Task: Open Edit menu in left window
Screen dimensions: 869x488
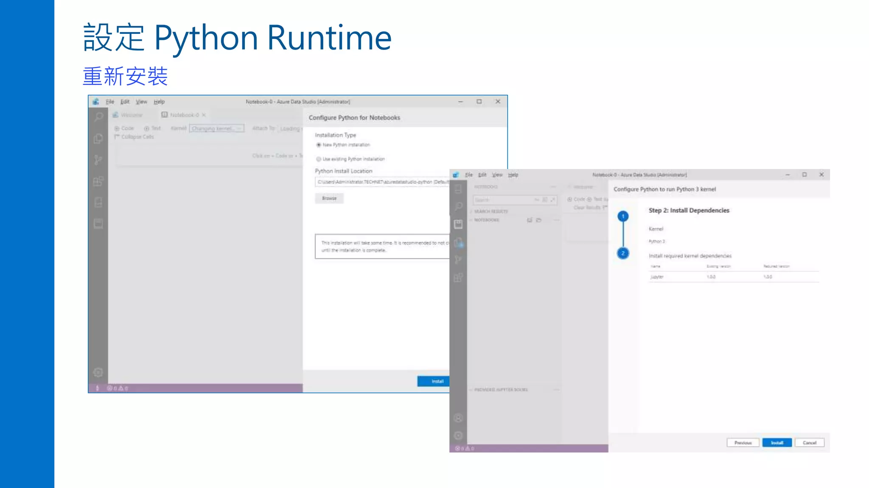Action: click(125, 102)
